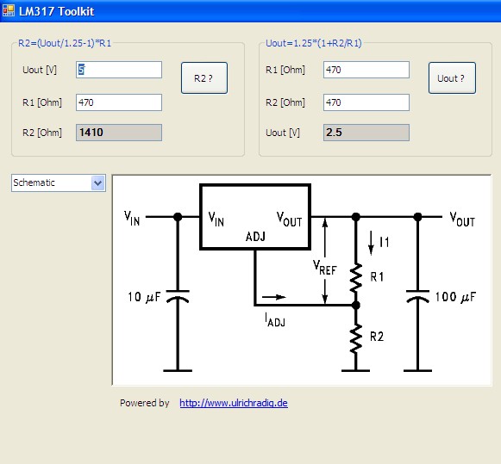Click the Schematic combo box text
The width and height of the screenshot is (501, 464).
(x=34, y=183)
